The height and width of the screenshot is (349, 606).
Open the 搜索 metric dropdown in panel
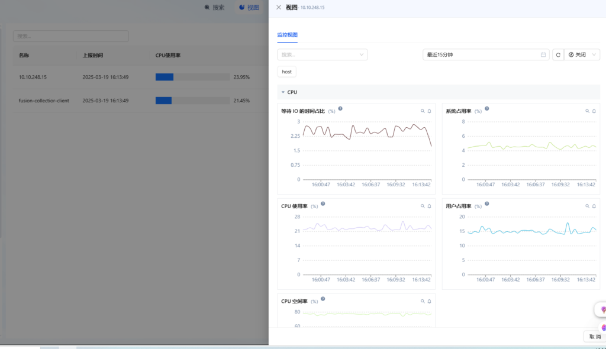click(x=323, y=54)
